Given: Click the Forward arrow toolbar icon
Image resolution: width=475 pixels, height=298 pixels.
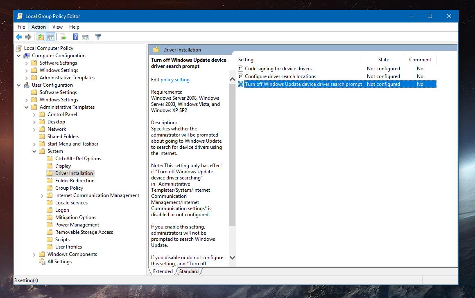Looking at the screenshot, I should 28,37.
